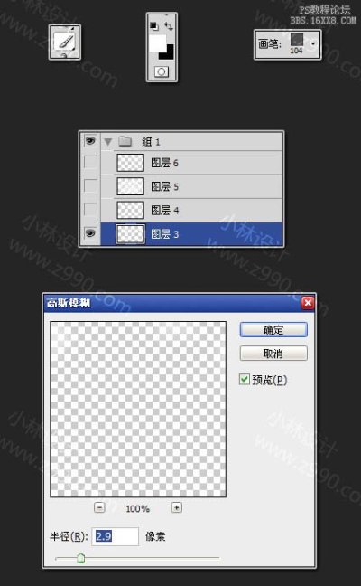Collapse the 组 1 group triangle

tap(108, 142)
